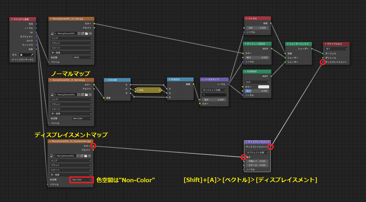This screenshot has width=366, height=202.
Task: Open フラット projection dropdown in Normal node
Action: pos(71,104)
